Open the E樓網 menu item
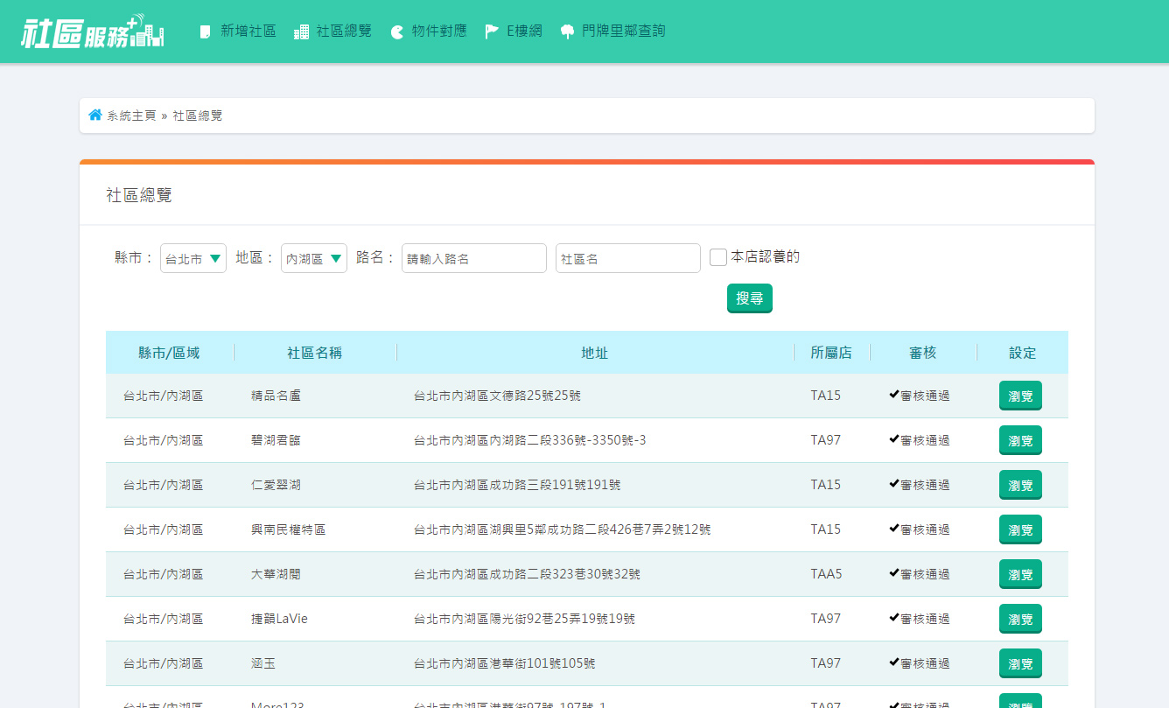 click(525, 32)
